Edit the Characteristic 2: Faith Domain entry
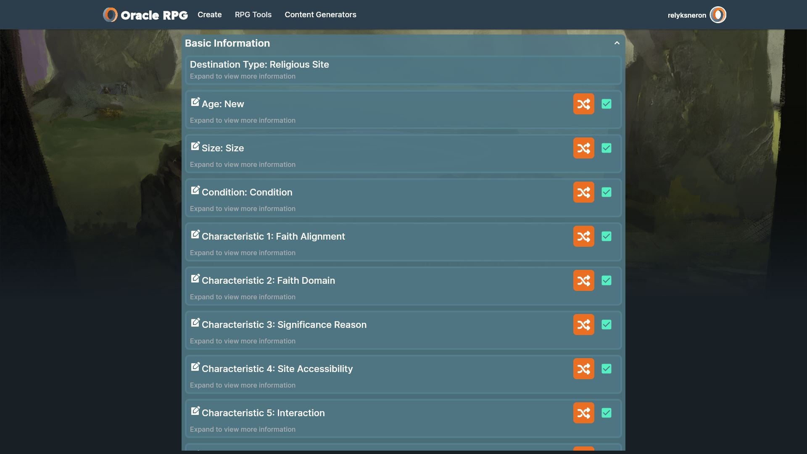This screenshot has height=454, width=807. (195, 279)
